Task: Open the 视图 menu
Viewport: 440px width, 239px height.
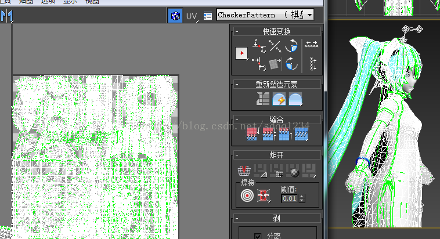Action: point(92,2)
